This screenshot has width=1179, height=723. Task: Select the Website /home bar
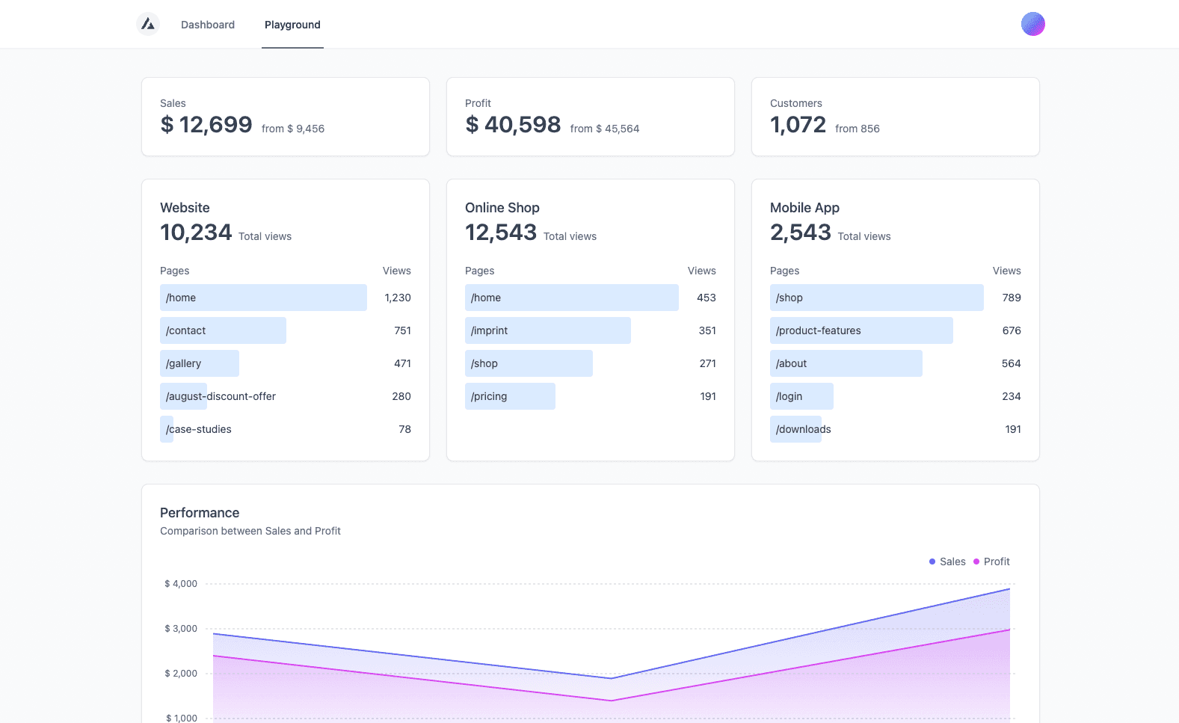(x=263, y=298)
